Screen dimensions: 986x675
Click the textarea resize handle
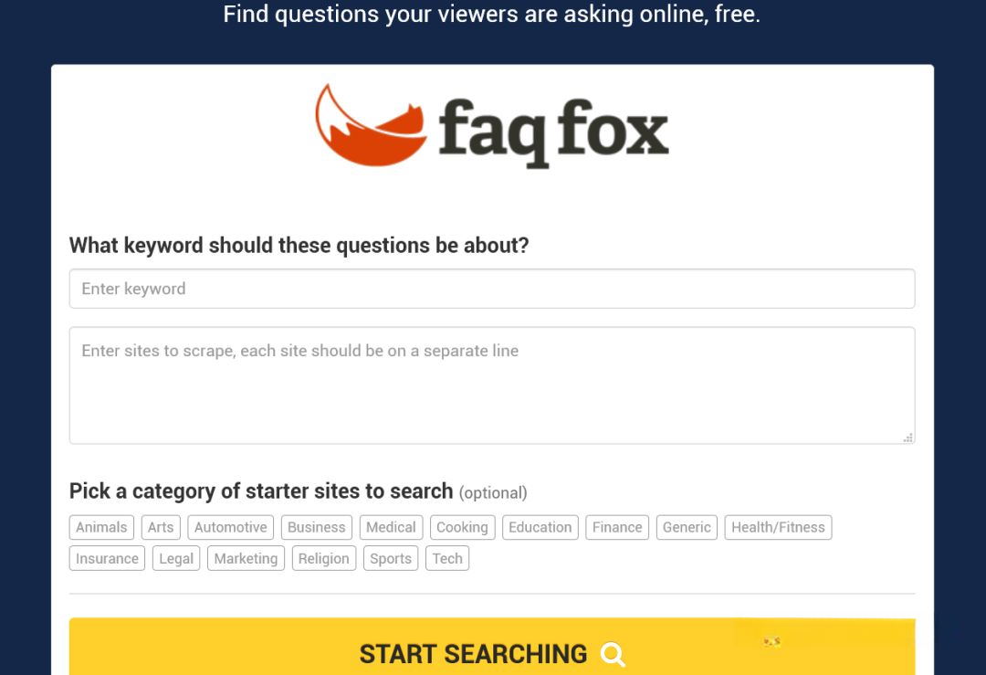pyautogui.click(x=907, y=438)
